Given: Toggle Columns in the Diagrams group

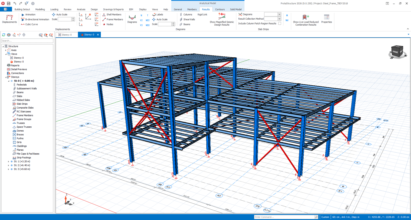Looking at the screenshot, I should click(186, 14).
